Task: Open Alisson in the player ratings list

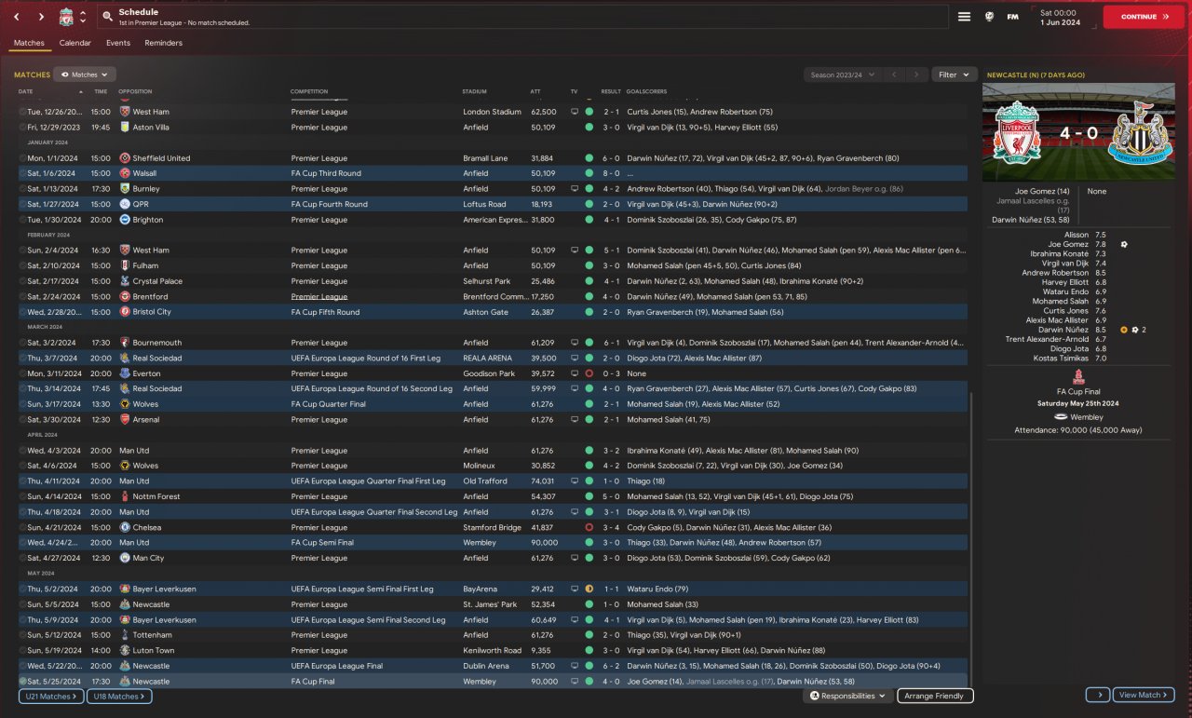Action: (x=1077, y=235)
